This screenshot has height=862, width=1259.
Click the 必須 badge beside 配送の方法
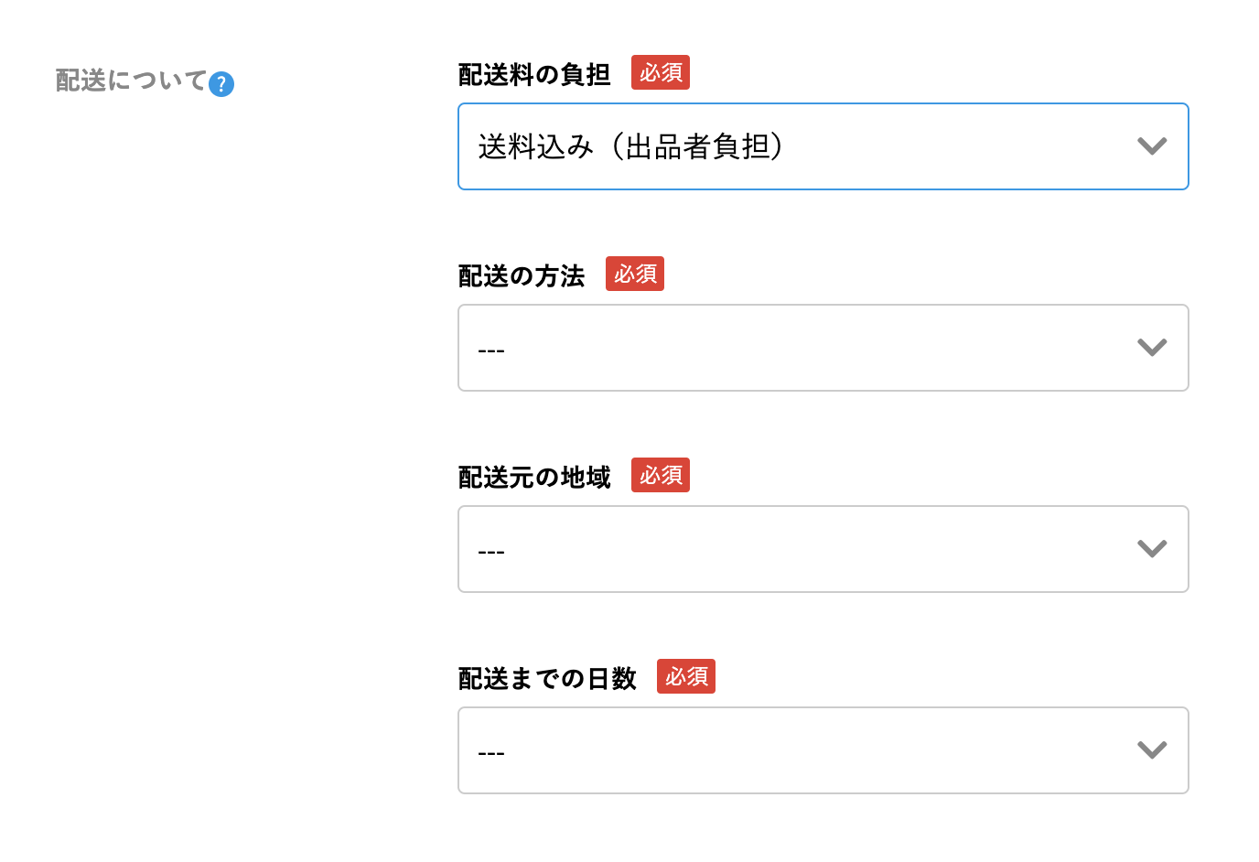[x=635, y=274]
